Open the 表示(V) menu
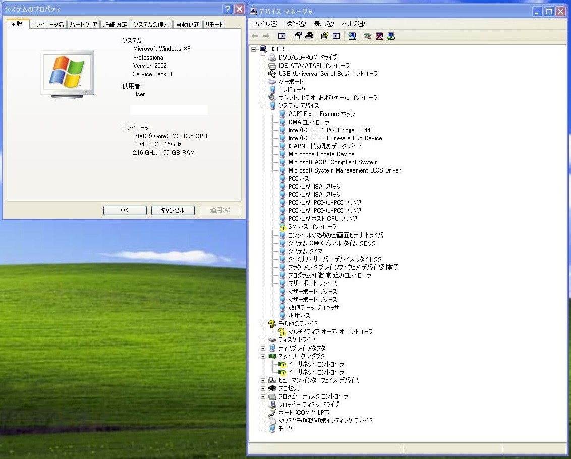 point(324,24)
